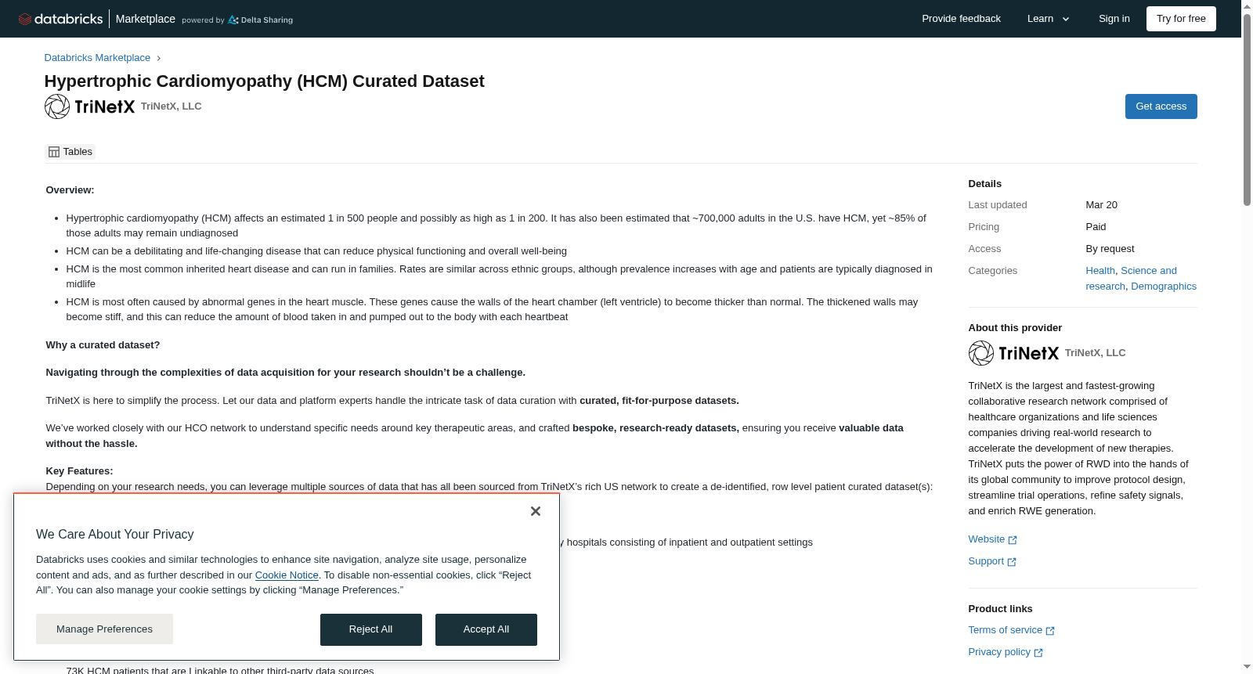Click the 'Details' heading
The height and width of the screenshot is (674, 1253).
tap(984, 184)
